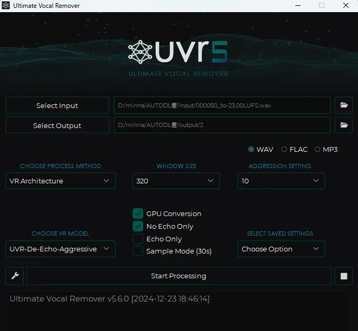The height and width of the screenshot is (331, 358).
Task: Click AGGRESSION SETTING label
Action: tap(280, 166)
